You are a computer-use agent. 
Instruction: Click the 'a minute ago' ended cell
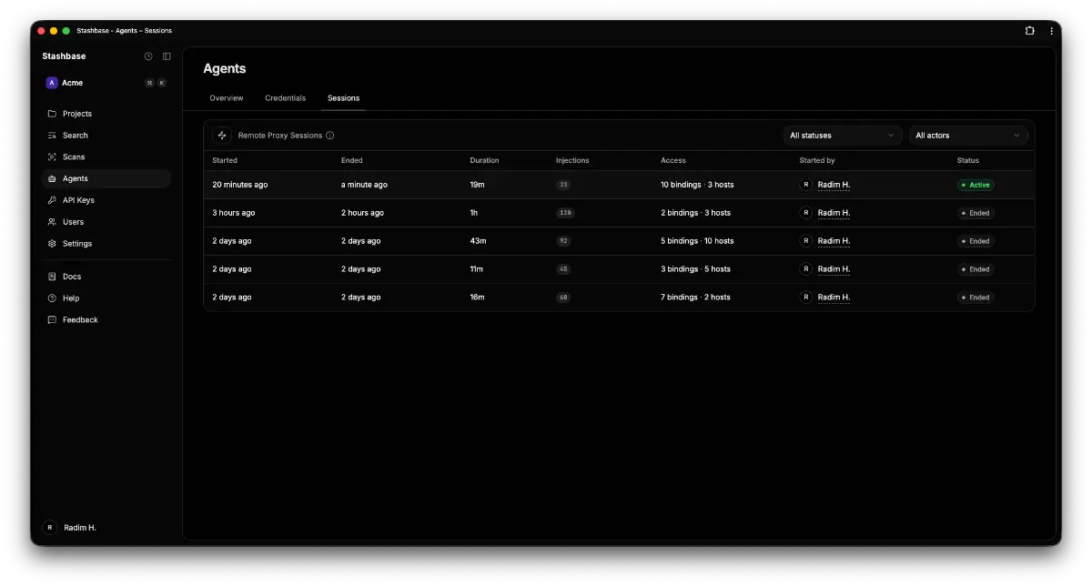point(364,185)
